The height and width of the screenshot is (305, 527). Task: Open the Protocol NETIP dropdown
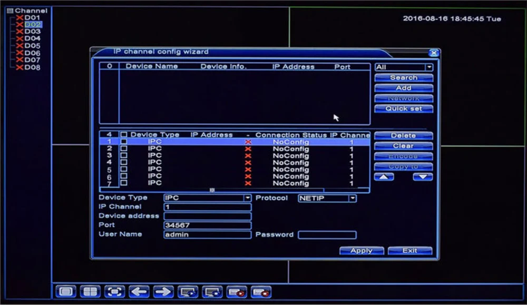pos(352,198)
